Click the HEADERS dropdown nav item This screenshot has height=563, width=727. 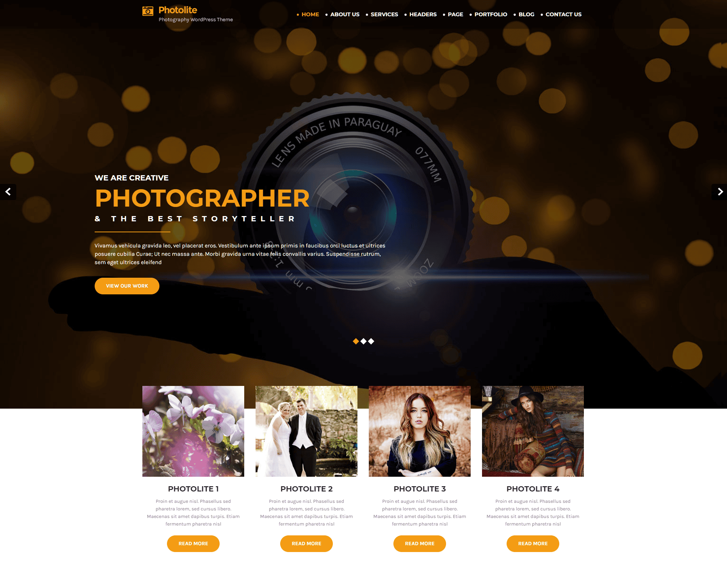(422, 14)
